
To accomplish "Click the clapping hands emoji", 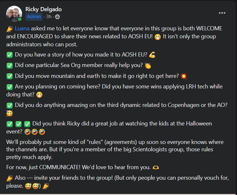I will pyautogui.click(x=148, y=66).
